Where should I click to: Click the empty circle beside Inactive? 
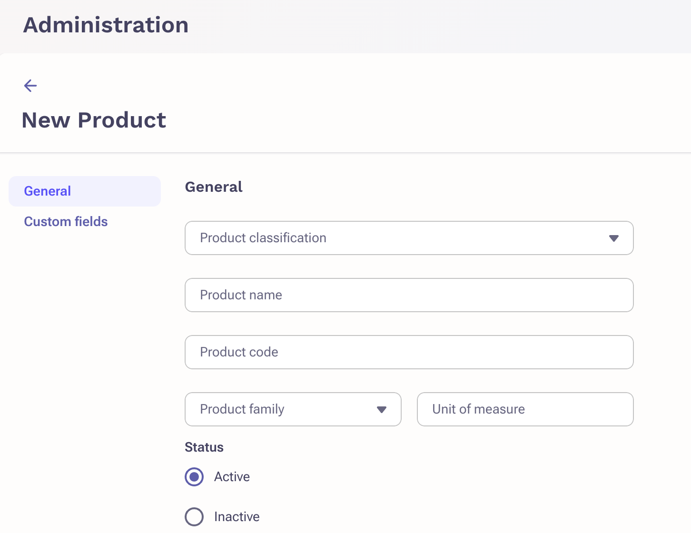[194, 517]
